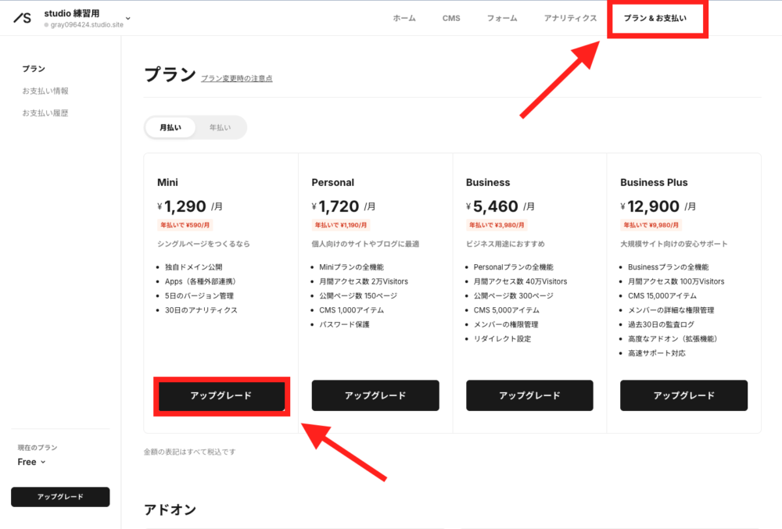Screen dimensions: 782x529
Task: Click the 年払いで ¥3,980/月 badge
Action: click(497, 225)
